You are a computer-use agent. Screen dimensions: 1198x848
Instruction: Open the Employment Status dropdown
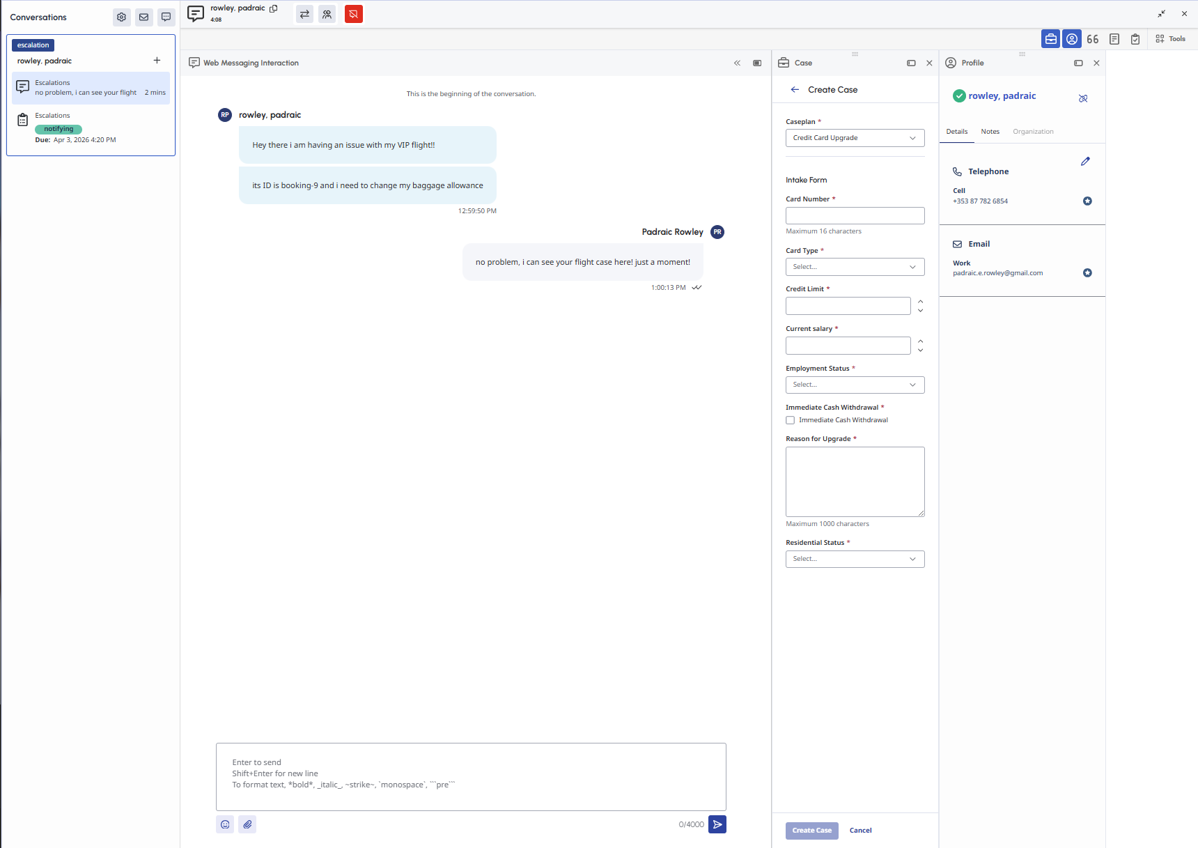[x=855, y=385]
